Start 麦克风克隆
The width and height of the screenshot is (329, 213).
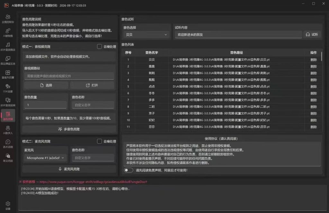coord(69,169)
